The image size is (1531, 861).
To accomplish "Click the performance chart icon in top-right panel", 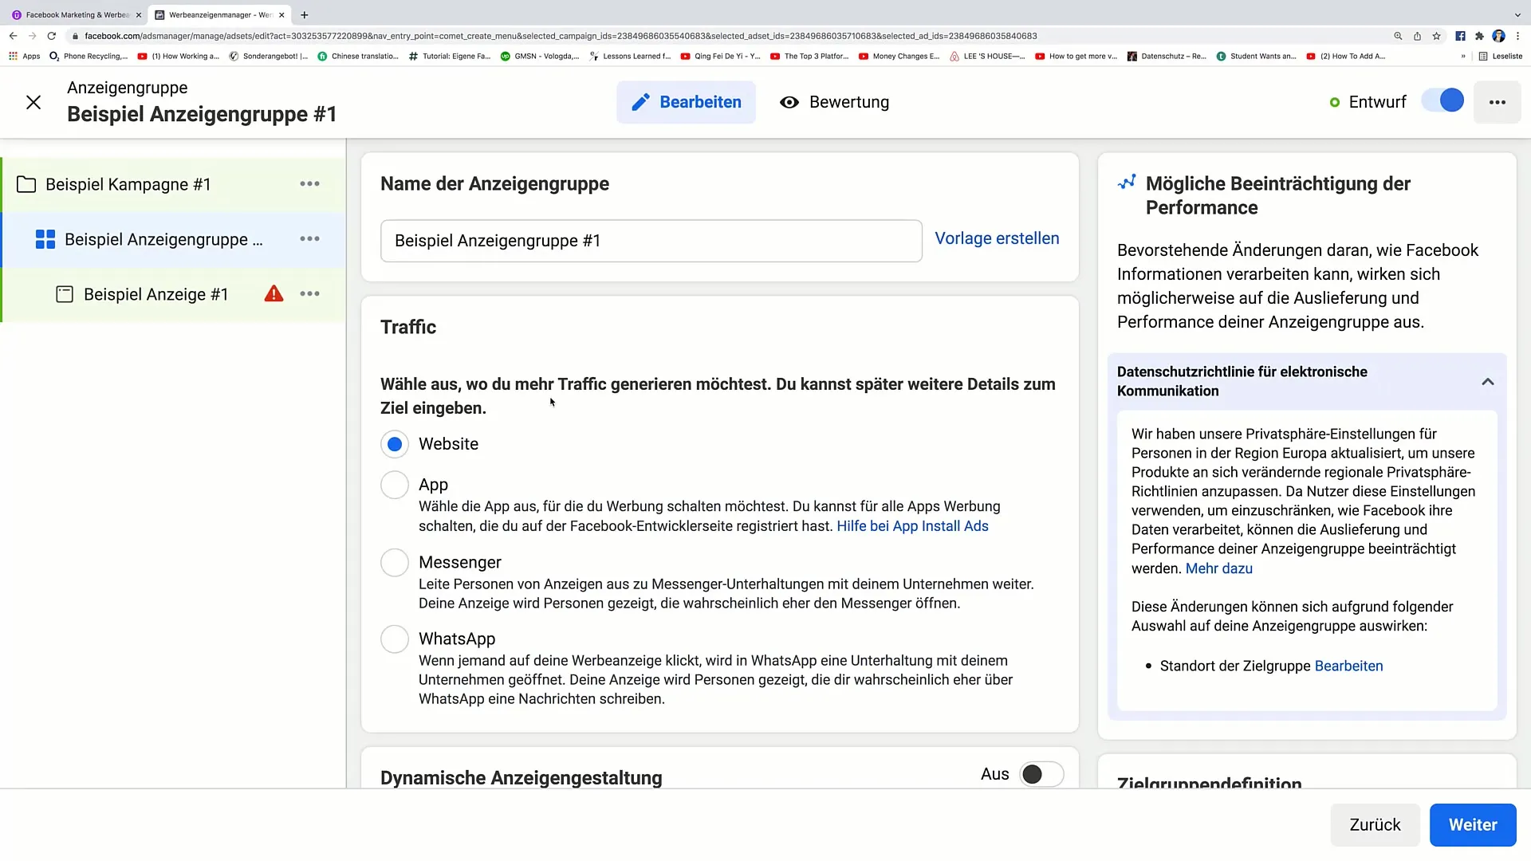I will [1126, 183].
